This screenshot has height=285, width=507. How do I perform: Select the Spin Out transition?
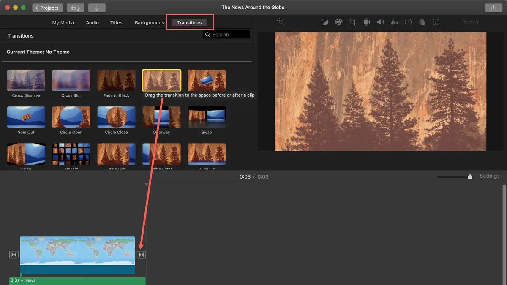26,117
